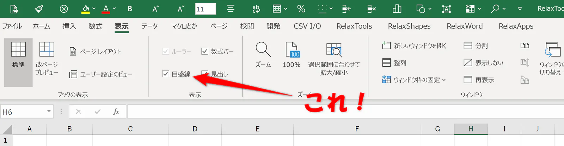This screenshot has height=146, width=564.
Task: Open the CSV I/O tab
Action: [307, 26]
